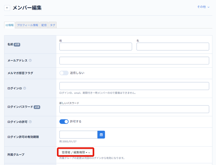Click the ログインID input field
Image resolution: width=216 pixels, height=165 pixels.
[x=134, y=86]
